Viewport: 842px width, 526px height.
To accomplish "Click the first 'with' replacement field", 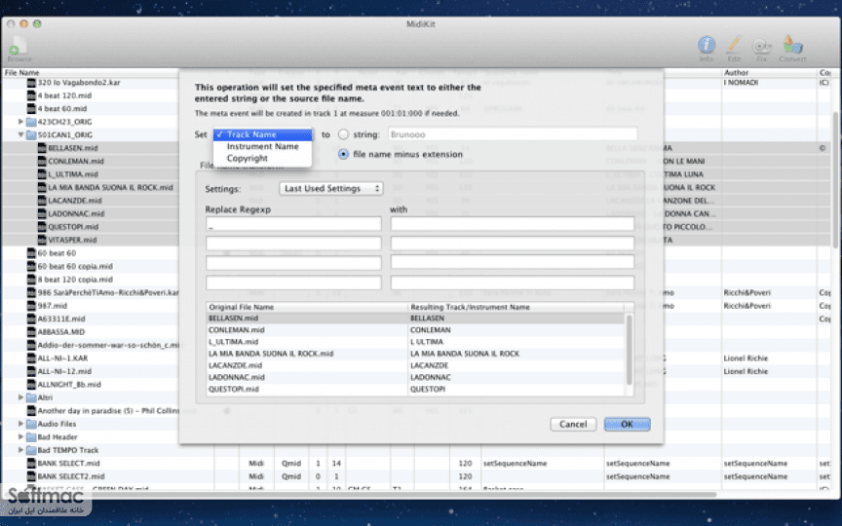I will coord(513,224).
